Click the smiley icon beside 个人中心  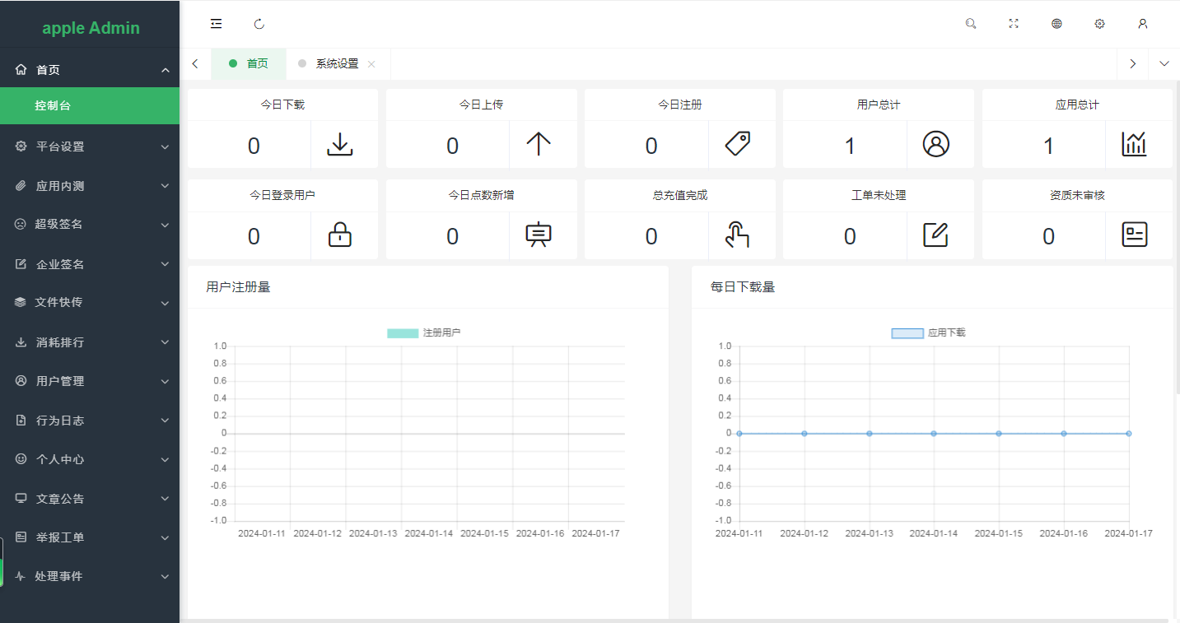point(21,459)
